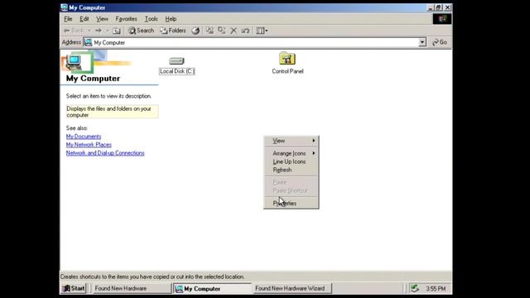
Task: Select the Control Panel icon
Action: coord(287,63)
